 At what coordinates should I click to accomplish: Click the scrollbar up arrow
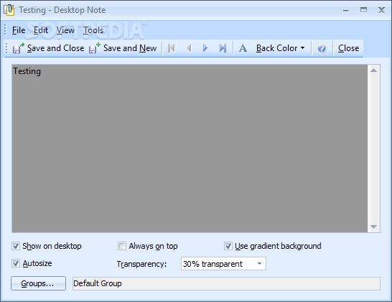coord(374,70)
